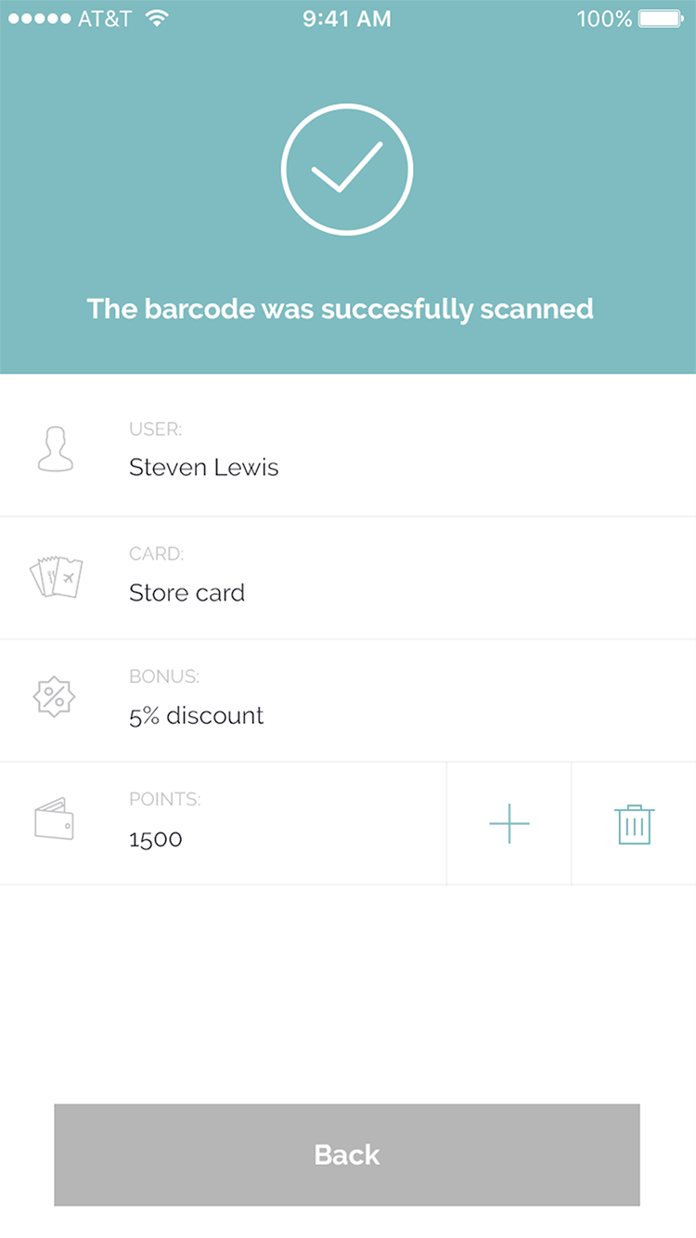
Task: Tap the Wi-Fi status icon
Action: click(x=157, y=19)
